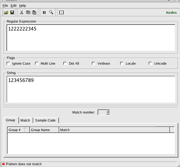Enable the Ignore Case flag

point(8,63)
